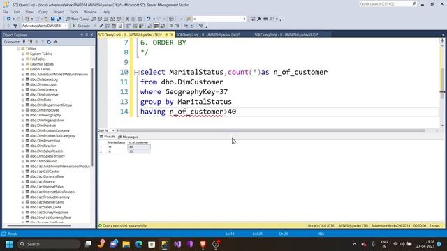
Task: Select dbo.DimProduct in Object Explorer
Action: [x=43, y=125]
